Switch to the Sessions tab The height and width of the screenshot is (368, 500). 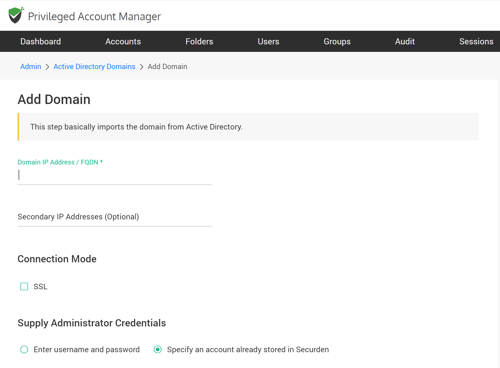[x=476, y=42]
